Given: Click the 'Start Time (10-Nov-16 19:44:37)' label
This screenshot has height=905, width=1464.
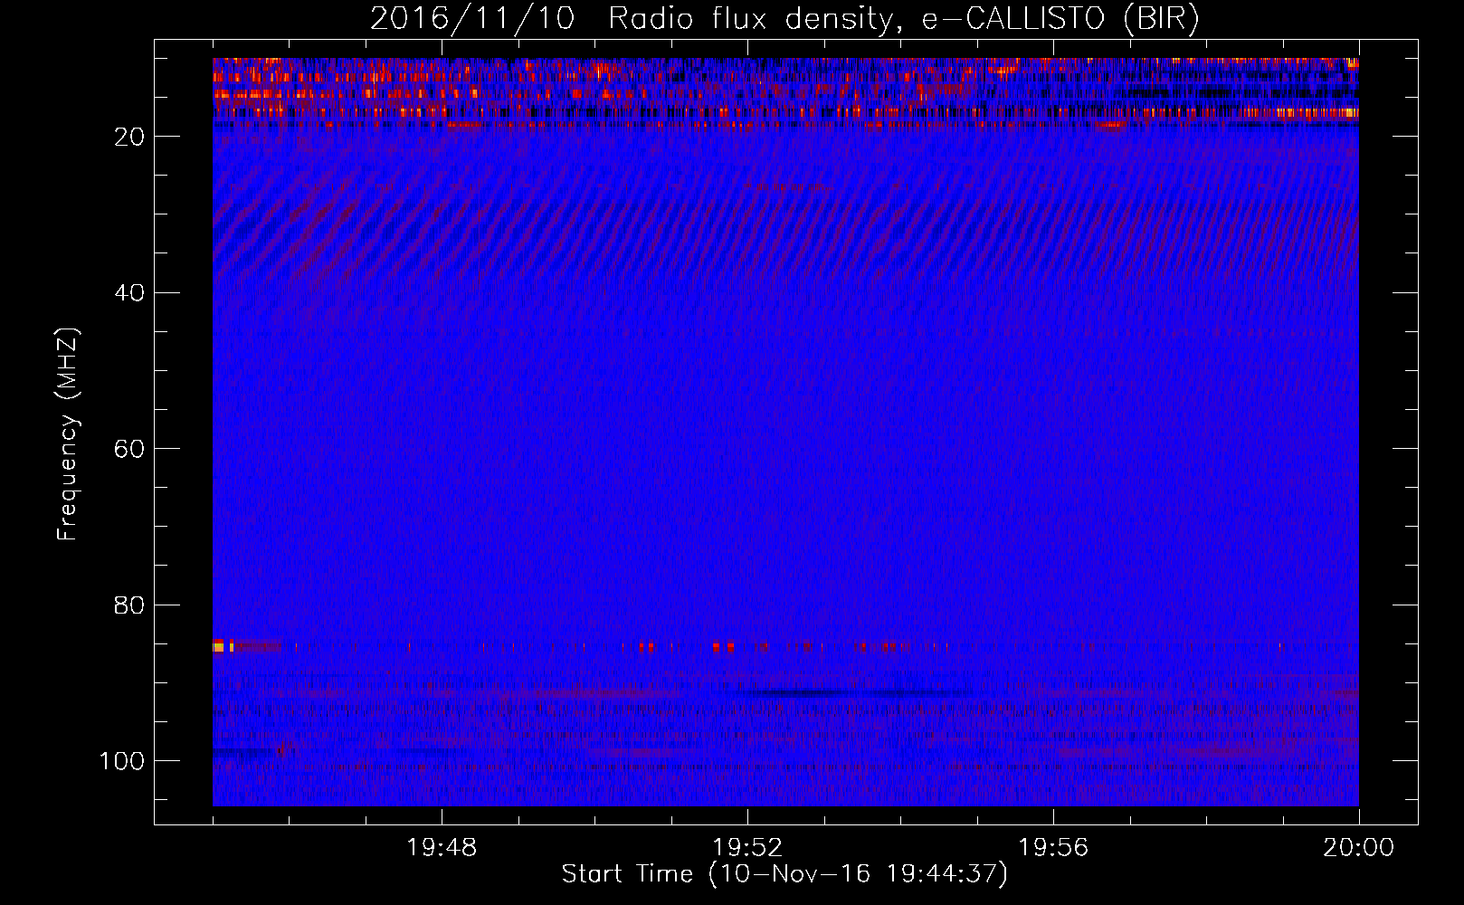Looking at the screenshot, I should tap(784, 874).
